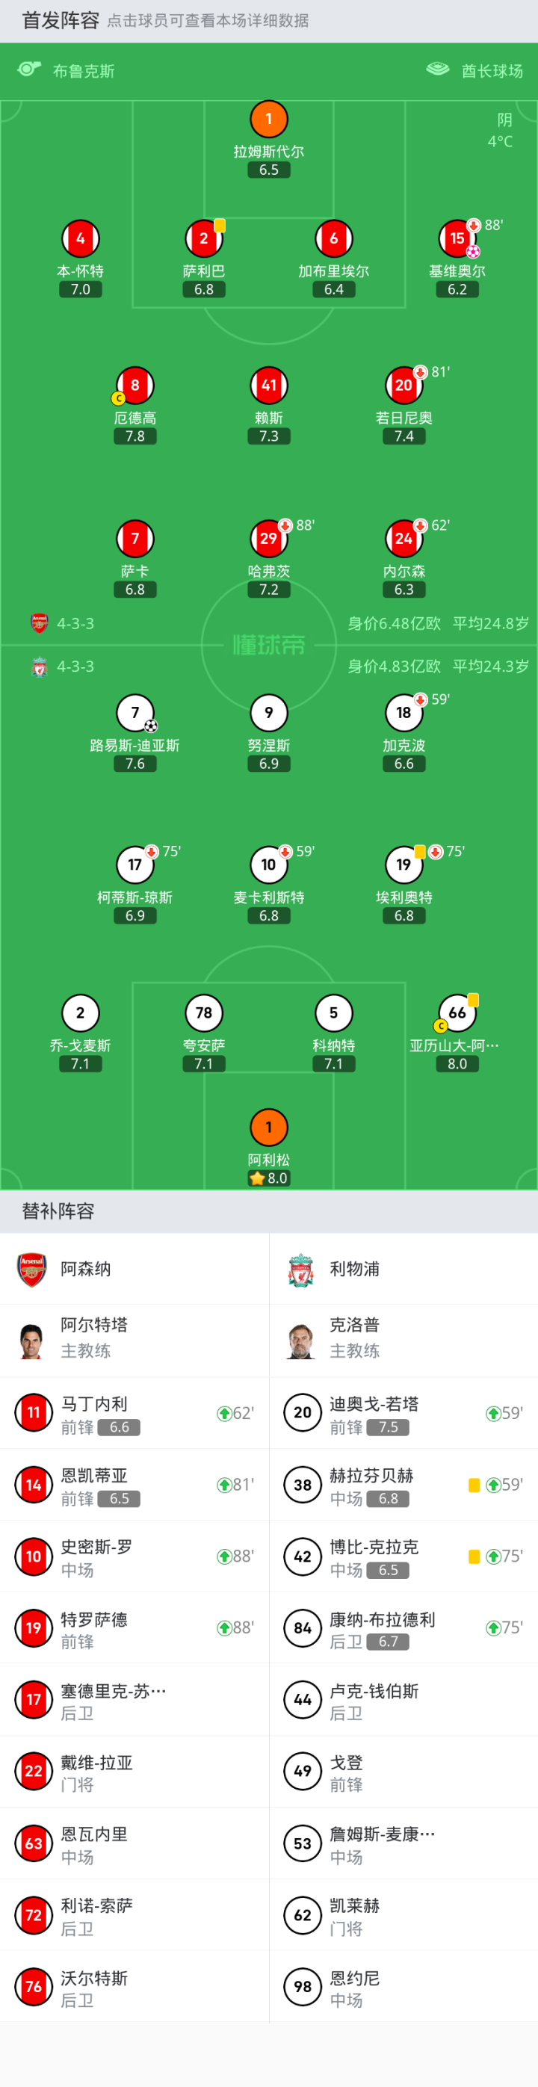Open 路易斯-迪亚斯 number 7 player circle

tap(135, 713)
